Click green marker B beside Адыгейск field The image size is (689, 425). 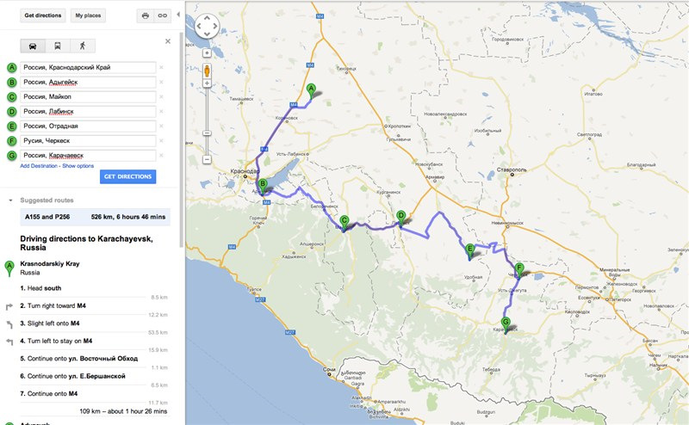pyautogui.click(x=12, y=82)
